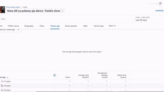Screen dimensions: 164x92
Task: Open the video thumbnail
Action: click(x=2, y=10)
